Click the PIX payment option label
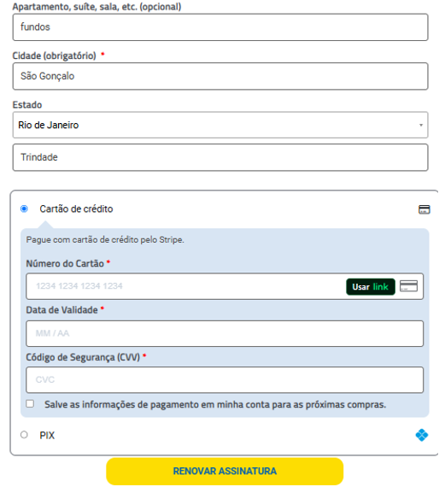 [x=47, y=436]
